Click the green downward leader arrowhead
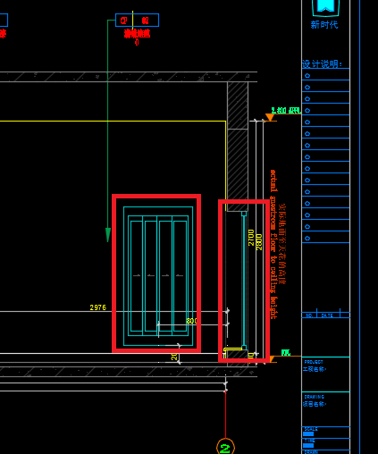 coord(108,235)
